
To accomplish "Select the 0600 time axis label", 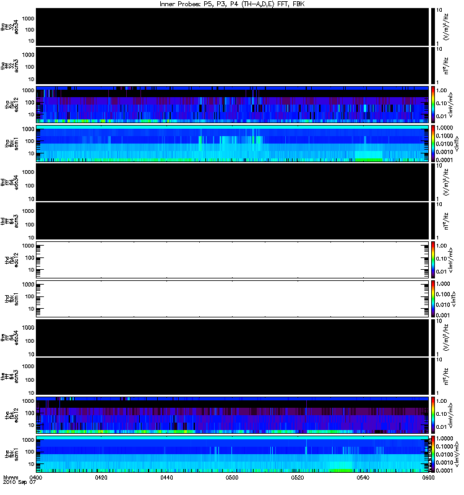I will pyautogui.click(x=428, y=478).
